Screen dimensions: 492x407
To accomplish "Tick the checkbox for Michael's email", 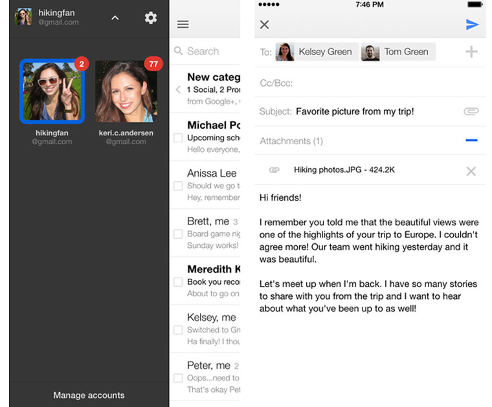I will [x=178, y=138].
